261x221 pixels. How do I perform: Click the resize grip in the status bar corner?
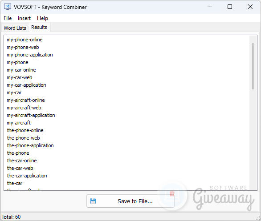point(258,218)
